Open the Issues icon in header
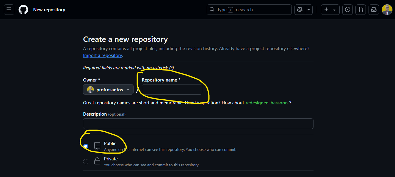The width and height of the screenshot is (395, 177). (x=347, y=10)
